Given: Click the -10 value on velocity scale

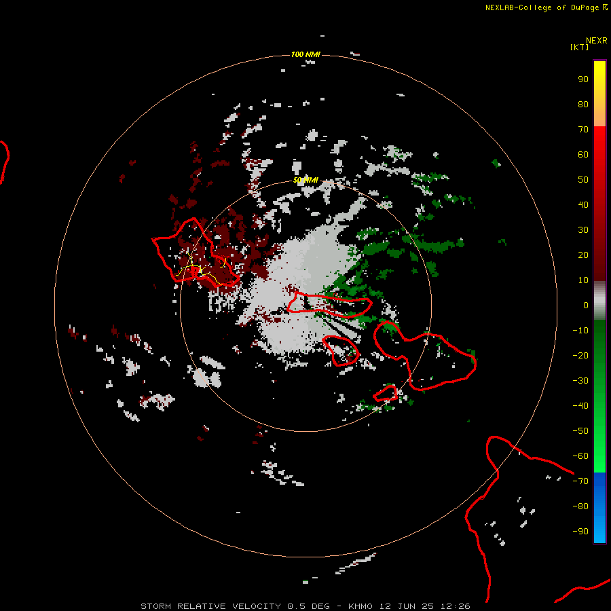Looking at the screenshot, I should [x=580, y=331].
